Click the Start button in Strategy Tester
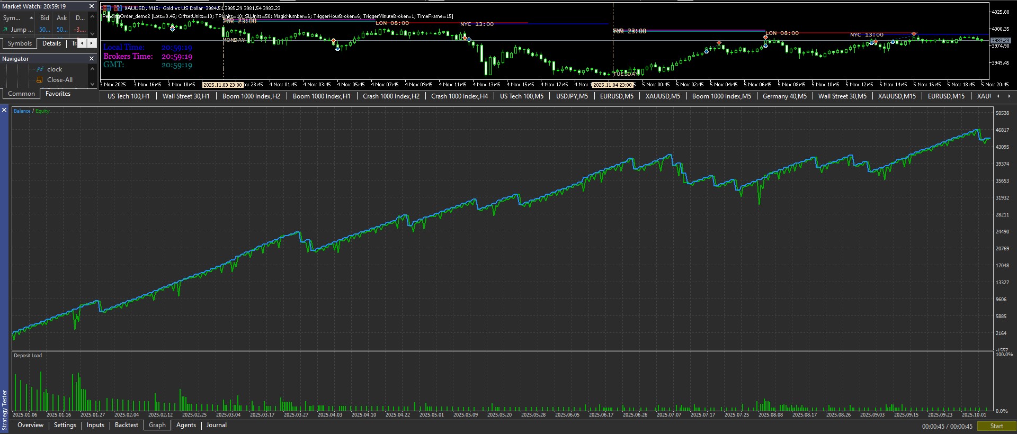The height and width of the screenshot is (434, 1017). click(996, 426)
